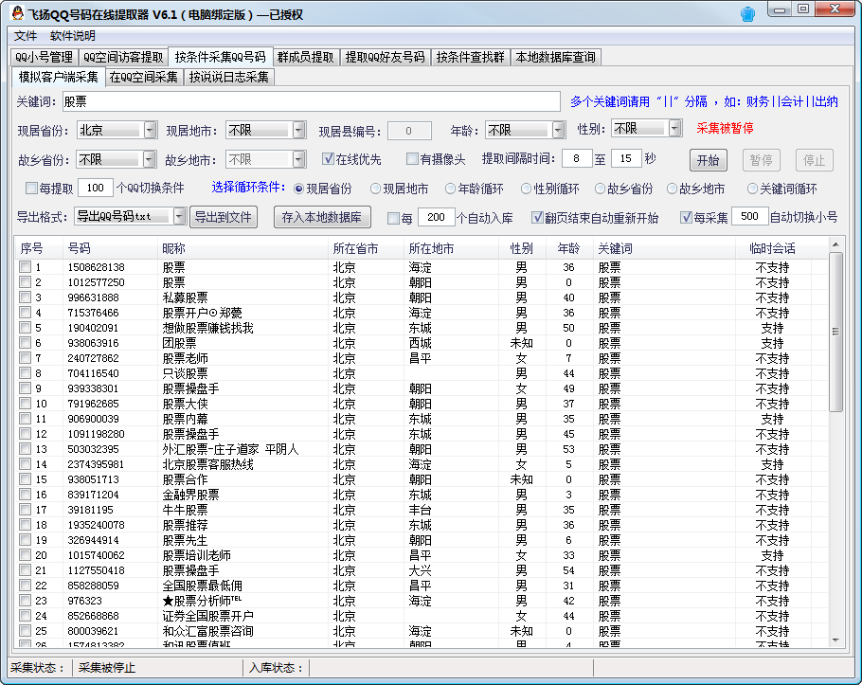Select the 在QQ空间采集 sub-tab
Screen dimensions: 862x685
(143, 77)
